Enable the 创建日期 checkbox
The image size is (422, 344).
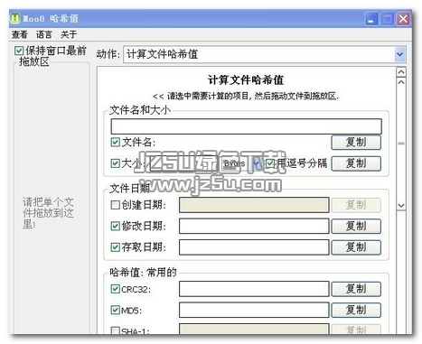click(115, 205)
